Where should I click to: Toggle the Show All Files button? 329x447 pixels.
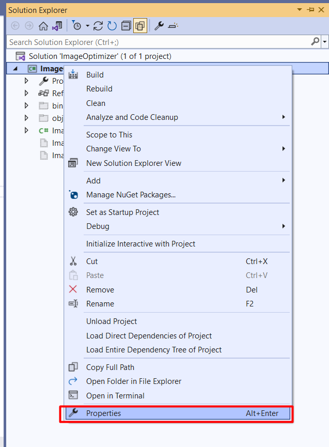click(x=140, y=26)
